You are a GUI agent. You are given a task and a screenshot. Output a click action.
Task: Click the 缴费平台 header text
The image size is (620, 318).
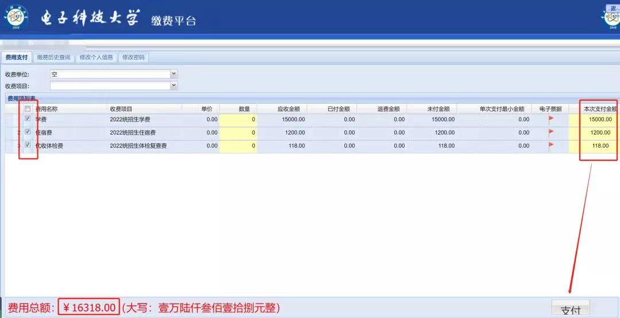click(x=173, y=21)
